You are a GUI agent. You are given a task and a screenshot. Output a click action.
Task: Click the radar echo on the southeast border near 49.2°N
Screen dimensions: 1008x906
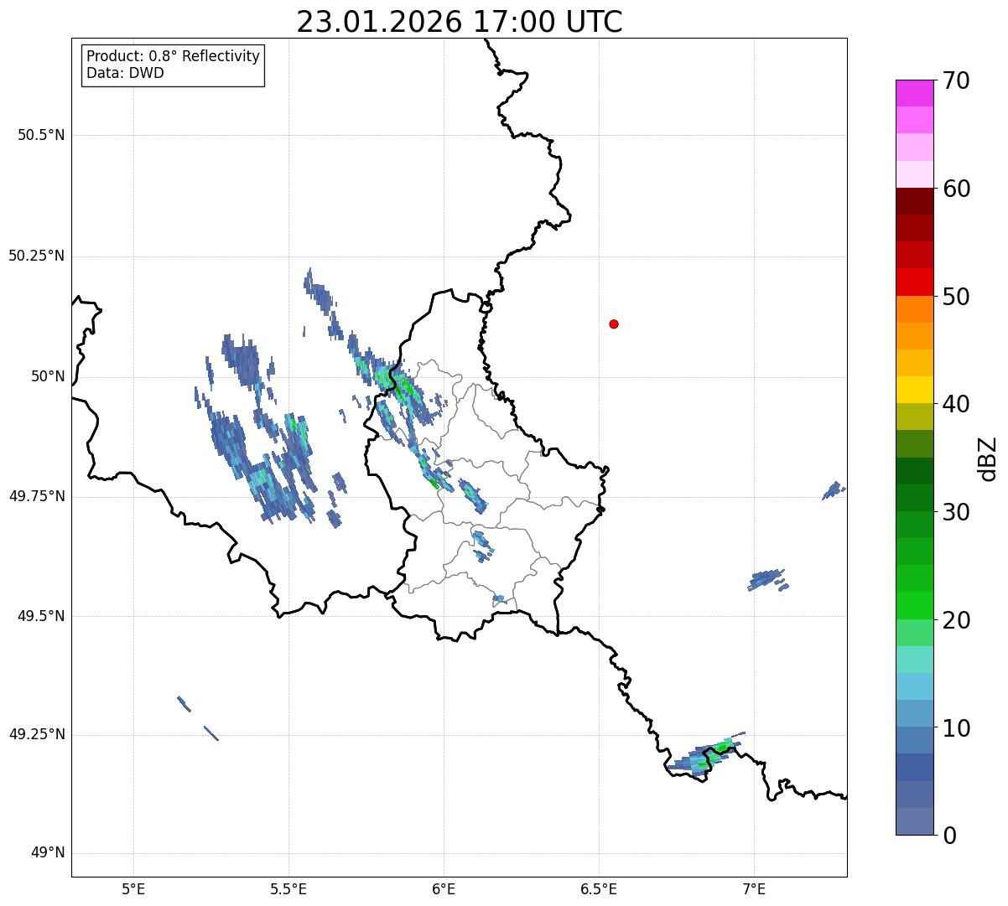pos(706,754)
